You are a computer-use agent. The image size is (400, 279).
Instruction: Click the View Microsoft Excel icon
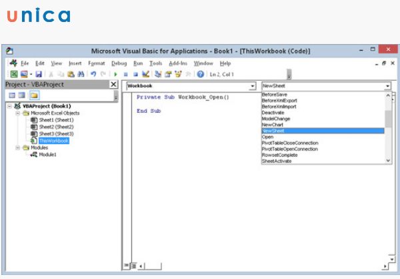pos(13,74)
